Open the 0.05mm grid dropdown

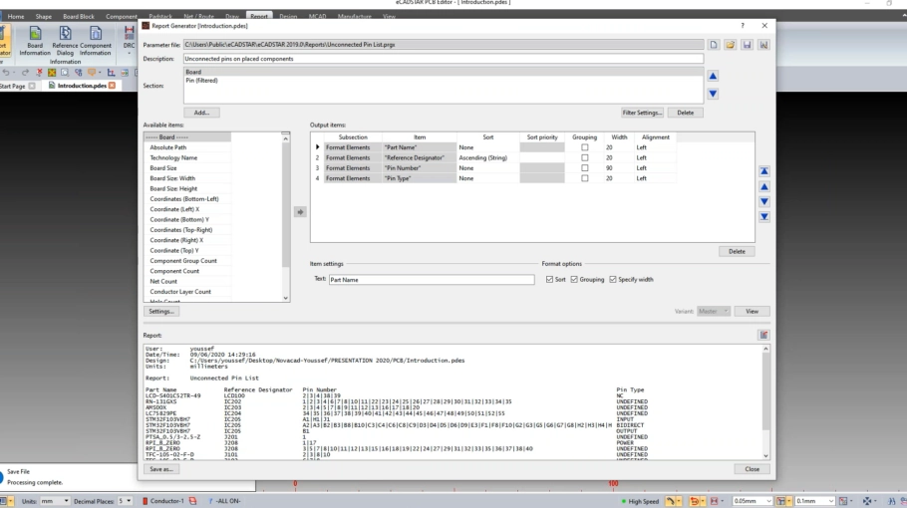[752, 501]
